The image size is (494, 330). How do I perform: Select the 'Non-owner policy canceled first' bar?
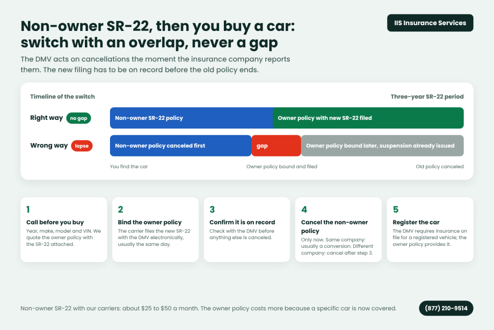coord(180,146)
